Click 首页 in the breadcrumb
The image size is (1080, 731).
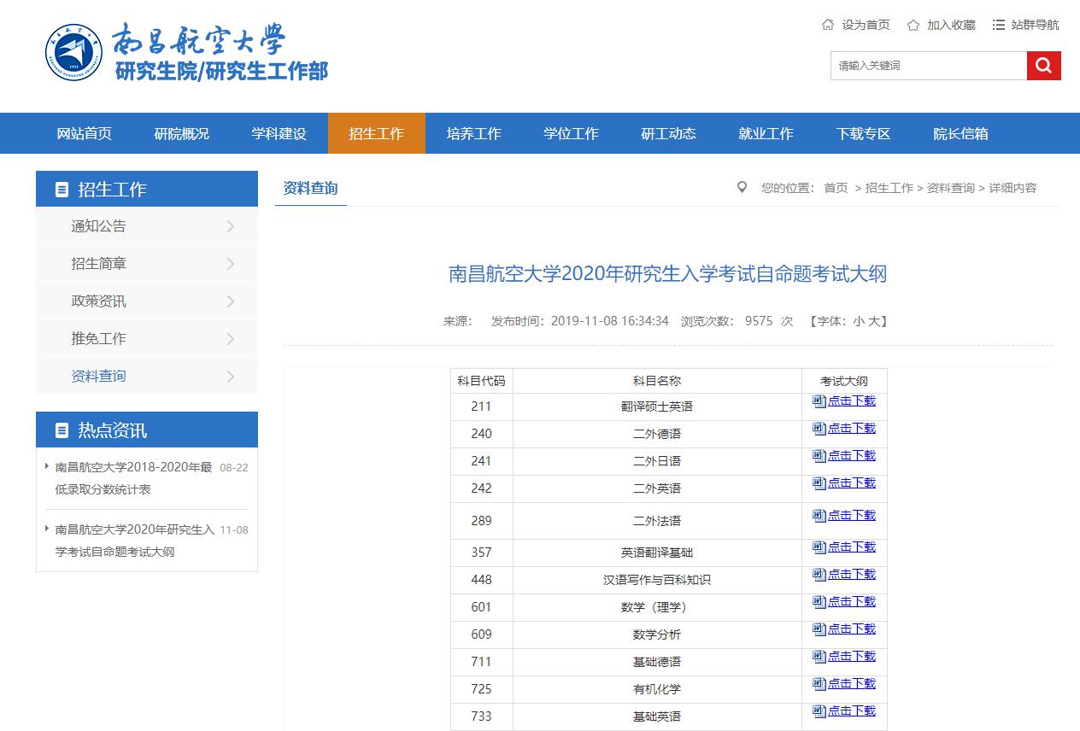coord(836,188)
